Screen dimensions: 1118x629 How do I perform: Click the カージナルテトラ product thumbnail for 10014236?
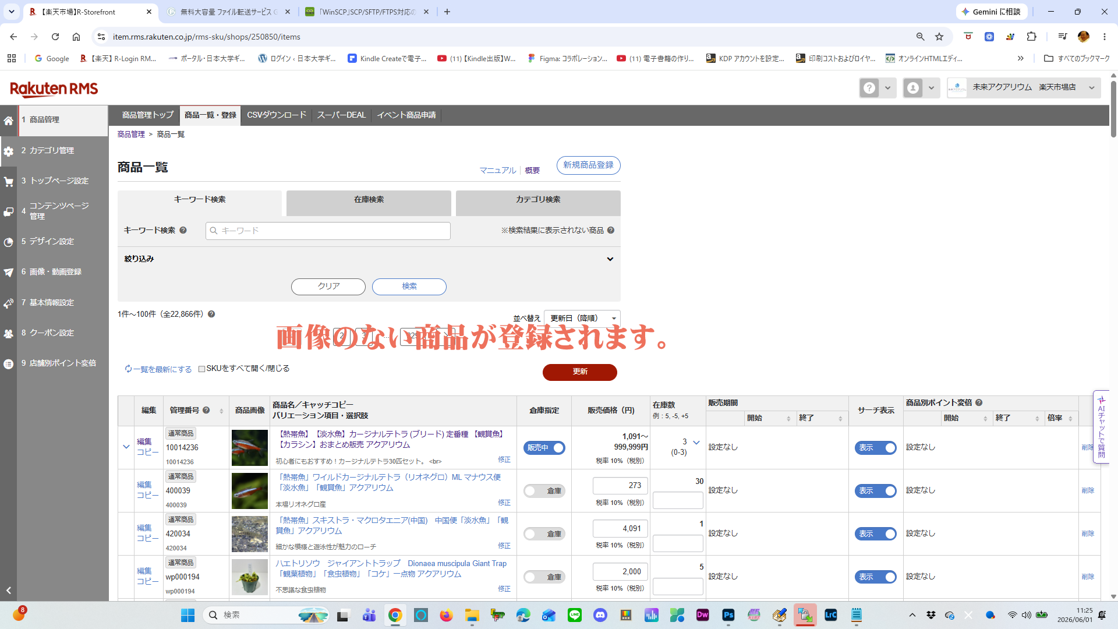pos(249,448)
